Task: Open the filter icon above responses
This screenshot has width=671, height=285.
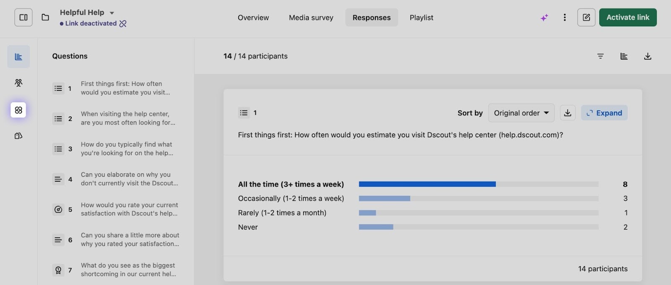Action: [601, 56]
